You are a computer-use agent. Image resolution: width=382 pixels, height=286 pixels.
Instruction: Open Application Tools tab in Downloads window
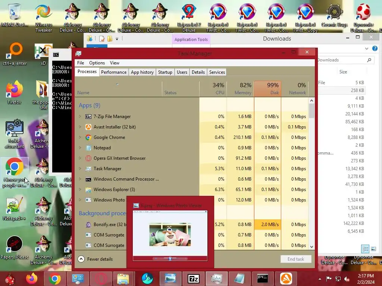[x=191, y=39]
